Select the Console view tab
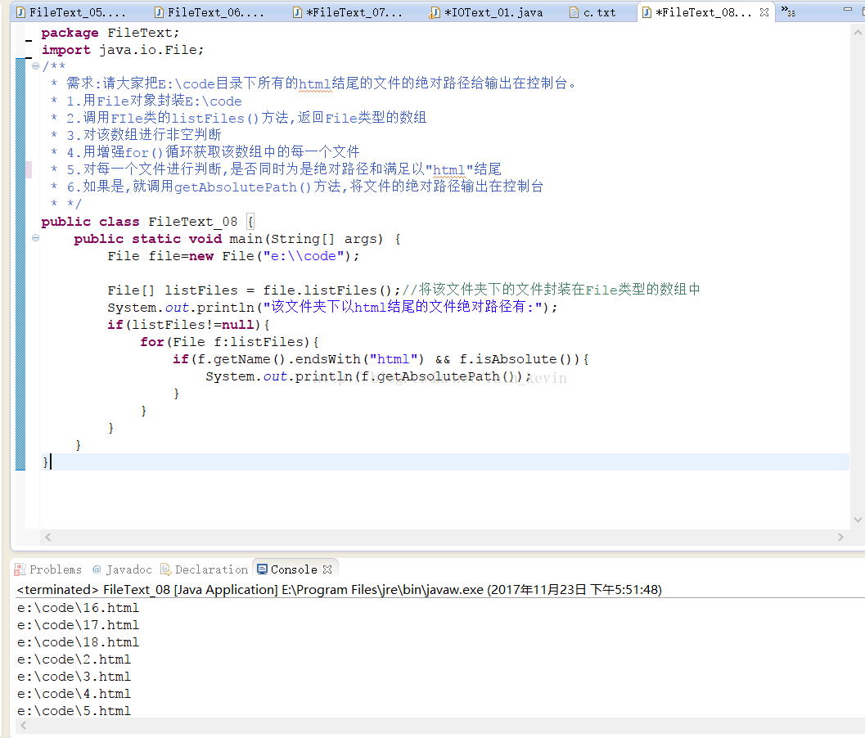 [294, 569]
